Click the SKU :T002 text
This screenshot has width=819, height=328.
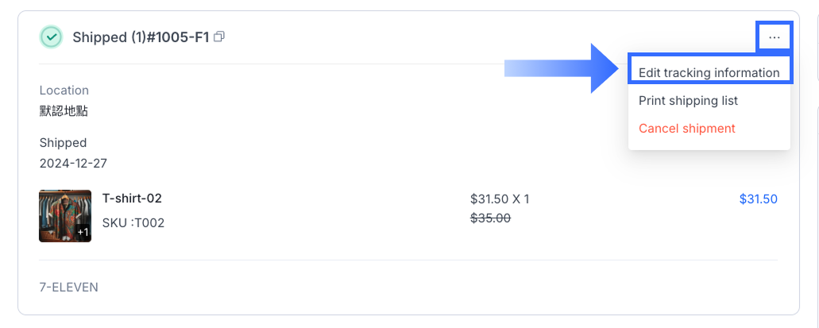[133, 223]
